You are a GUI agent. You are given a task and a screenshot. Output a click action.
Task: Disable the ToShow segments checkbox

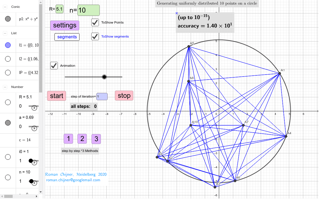point(95,36)
